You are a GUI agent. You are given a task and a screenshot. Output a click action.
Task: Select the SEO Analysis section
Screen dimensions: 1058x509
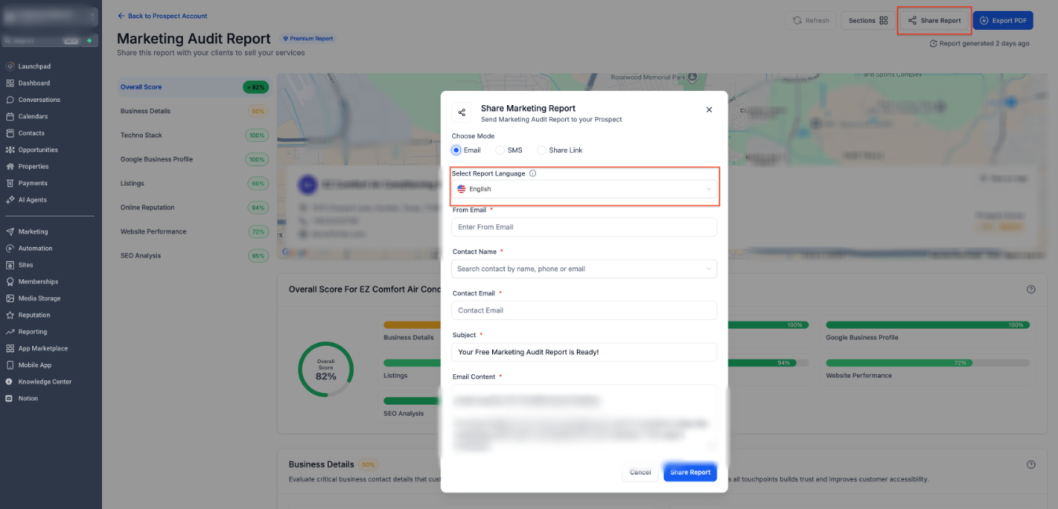[x=193, y=256]
